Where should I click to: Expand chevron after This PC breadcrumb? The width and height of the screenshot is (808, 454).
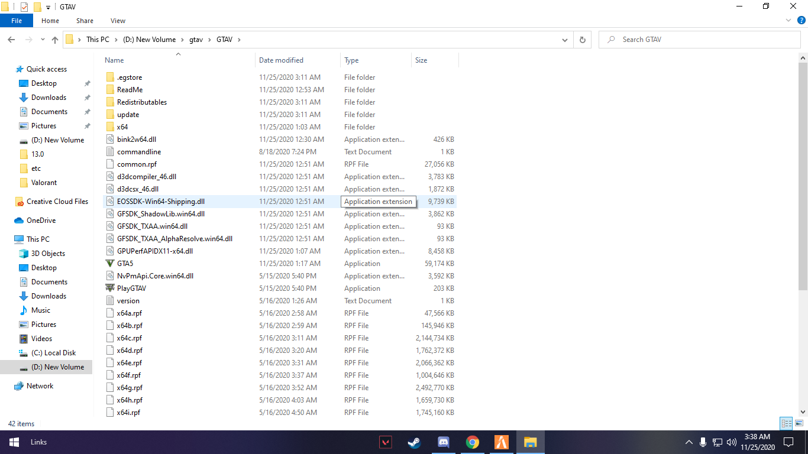[x=115, y=40]
